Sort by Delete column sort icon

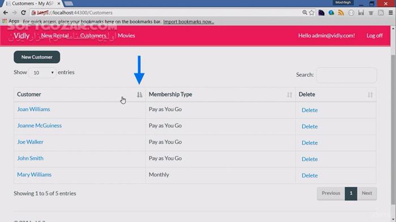pyautogui.click(x=370, y=95)
